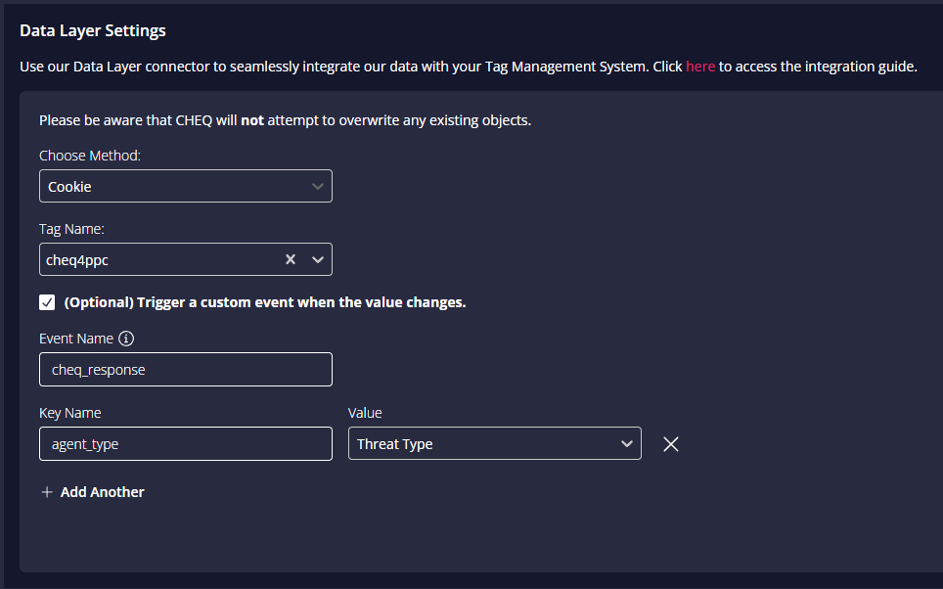
Task: Expand the Tag Name dropdown arrow
Action: click(x=318, y=260)
